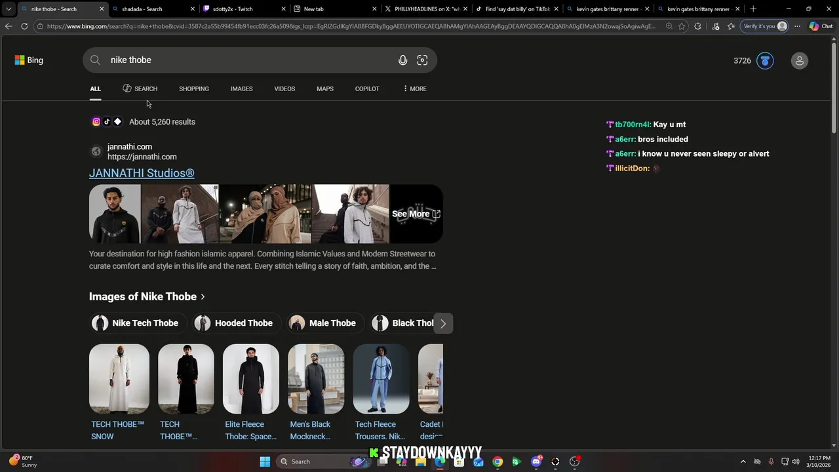Switch to the TikTok 'say dat billy' tab
The width and height of the screenshot is (839, 472).
tap(518, 9)
